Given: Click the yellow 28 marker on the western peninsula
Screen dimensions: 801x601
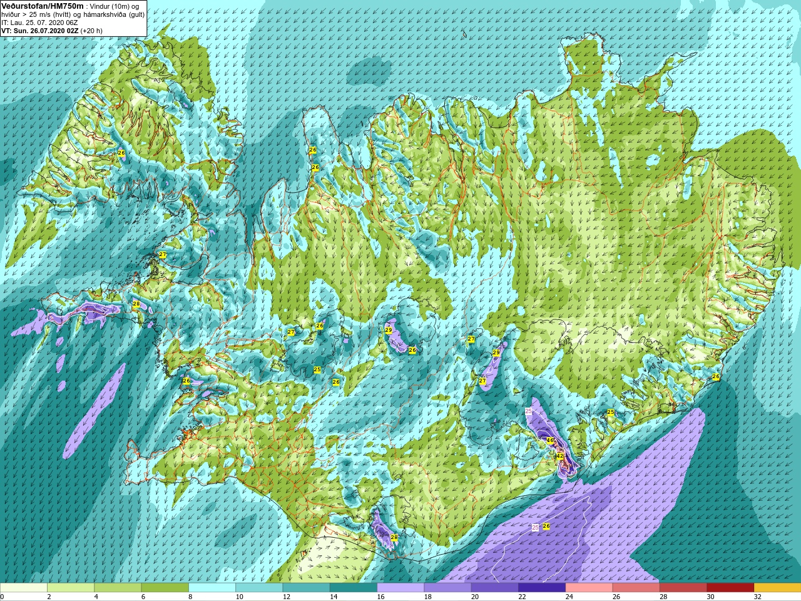Looking at the screenshot, I should pos(136,304).
